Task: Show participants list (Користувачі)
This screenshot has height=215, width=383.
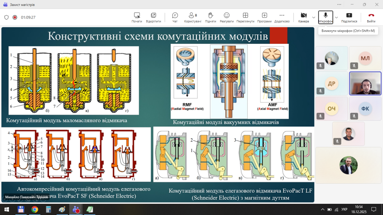Action: [x=193, y=17]
